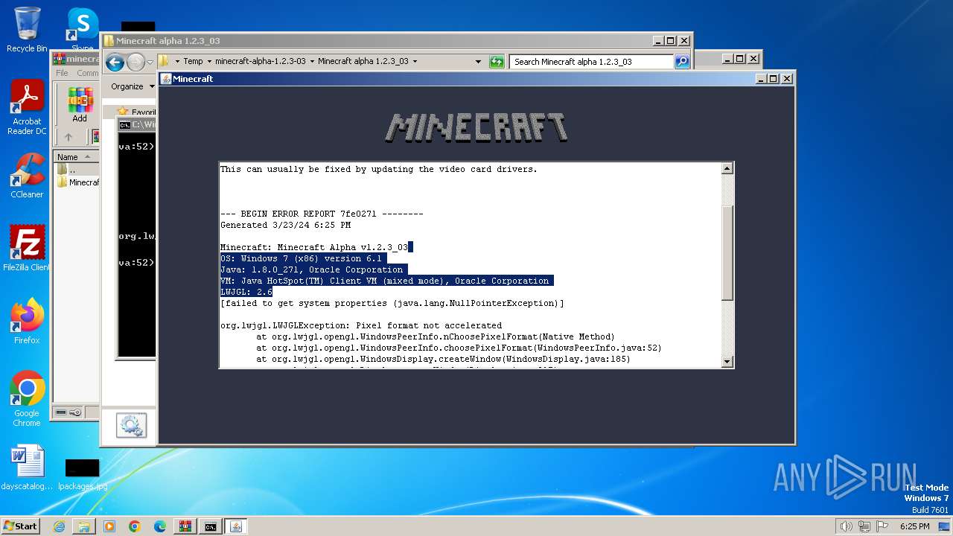Open Firefox desktop shortcut
Screen dimensions: 953x536
click(x=27, y=322)
